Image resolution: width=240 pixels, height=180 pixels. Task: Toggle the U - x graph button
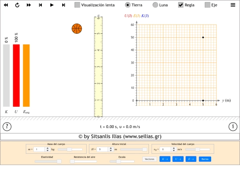178,159
